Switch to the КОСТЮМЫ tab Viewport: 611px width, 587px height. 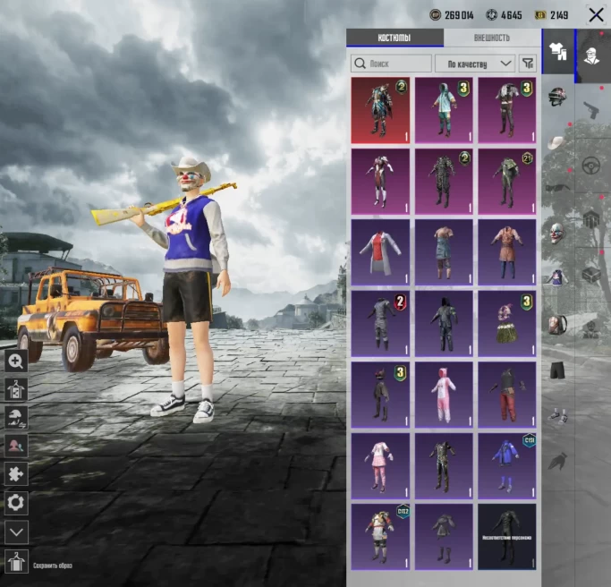(395, 38)
